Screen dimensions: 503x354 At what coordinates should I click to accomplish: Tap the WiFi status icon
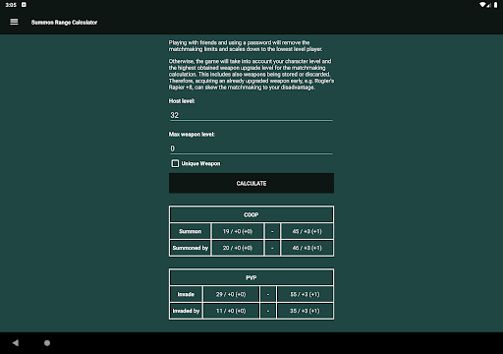click(x=482, y=5)
